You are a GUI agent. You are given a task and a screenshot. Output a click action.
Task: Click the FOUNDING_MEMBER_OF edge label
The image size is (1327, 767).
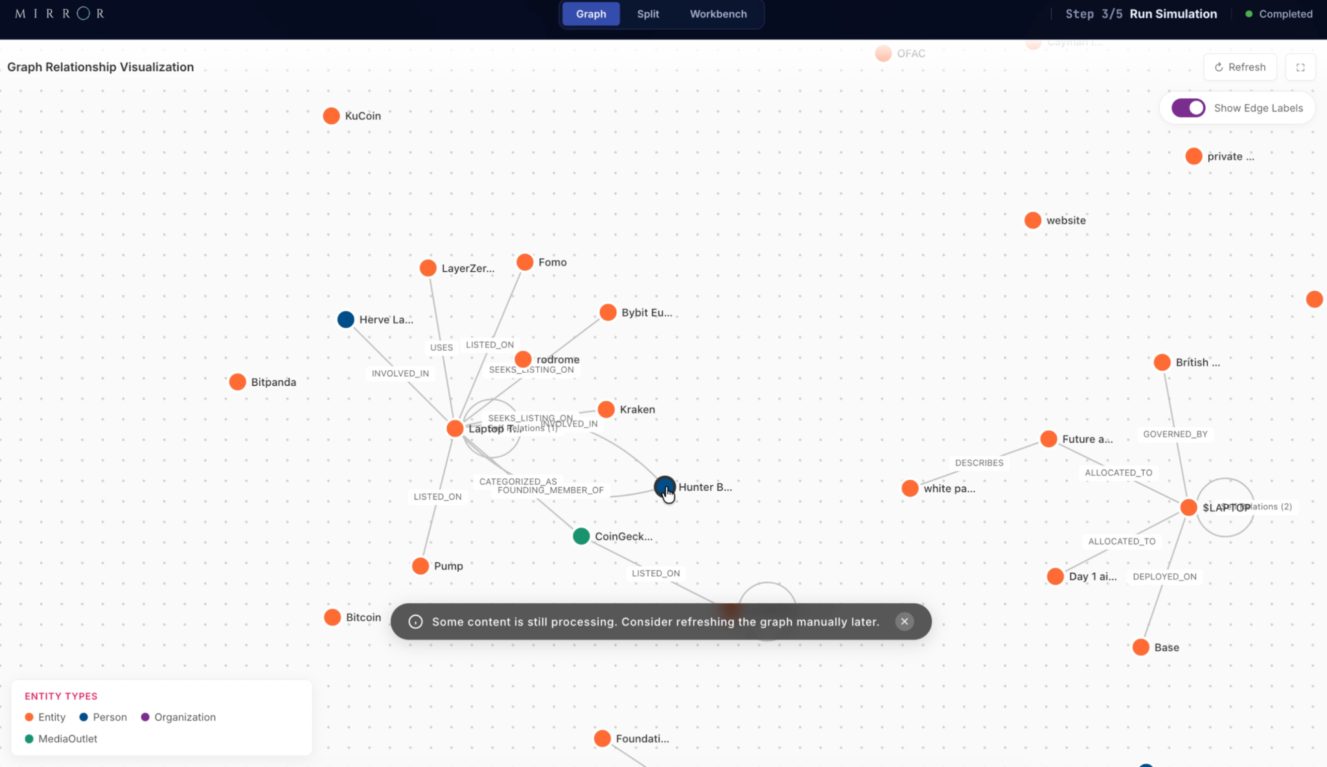pyautogui.click(x=550, y=490)
